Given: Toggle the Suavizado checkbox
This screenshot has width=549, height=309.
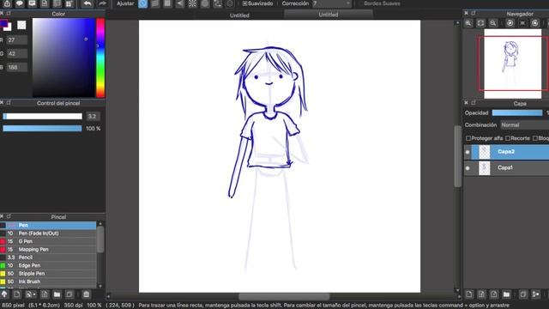Looking at the screenshot, I should coord(244,3).
